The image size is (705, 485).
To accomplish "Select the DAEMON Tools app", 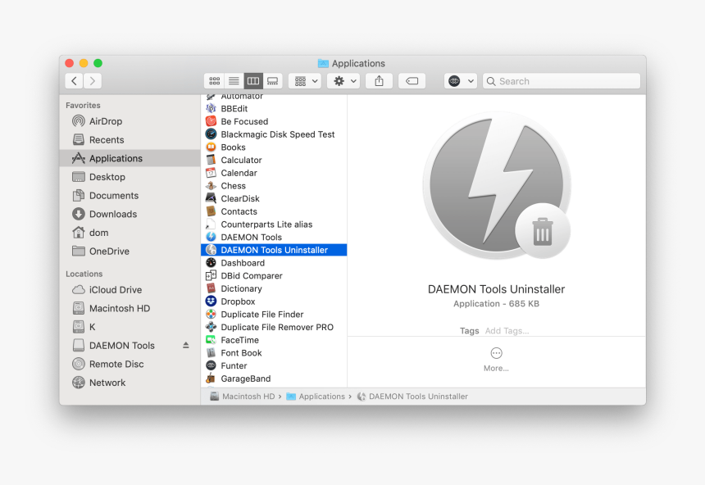I will click(274, 238).
